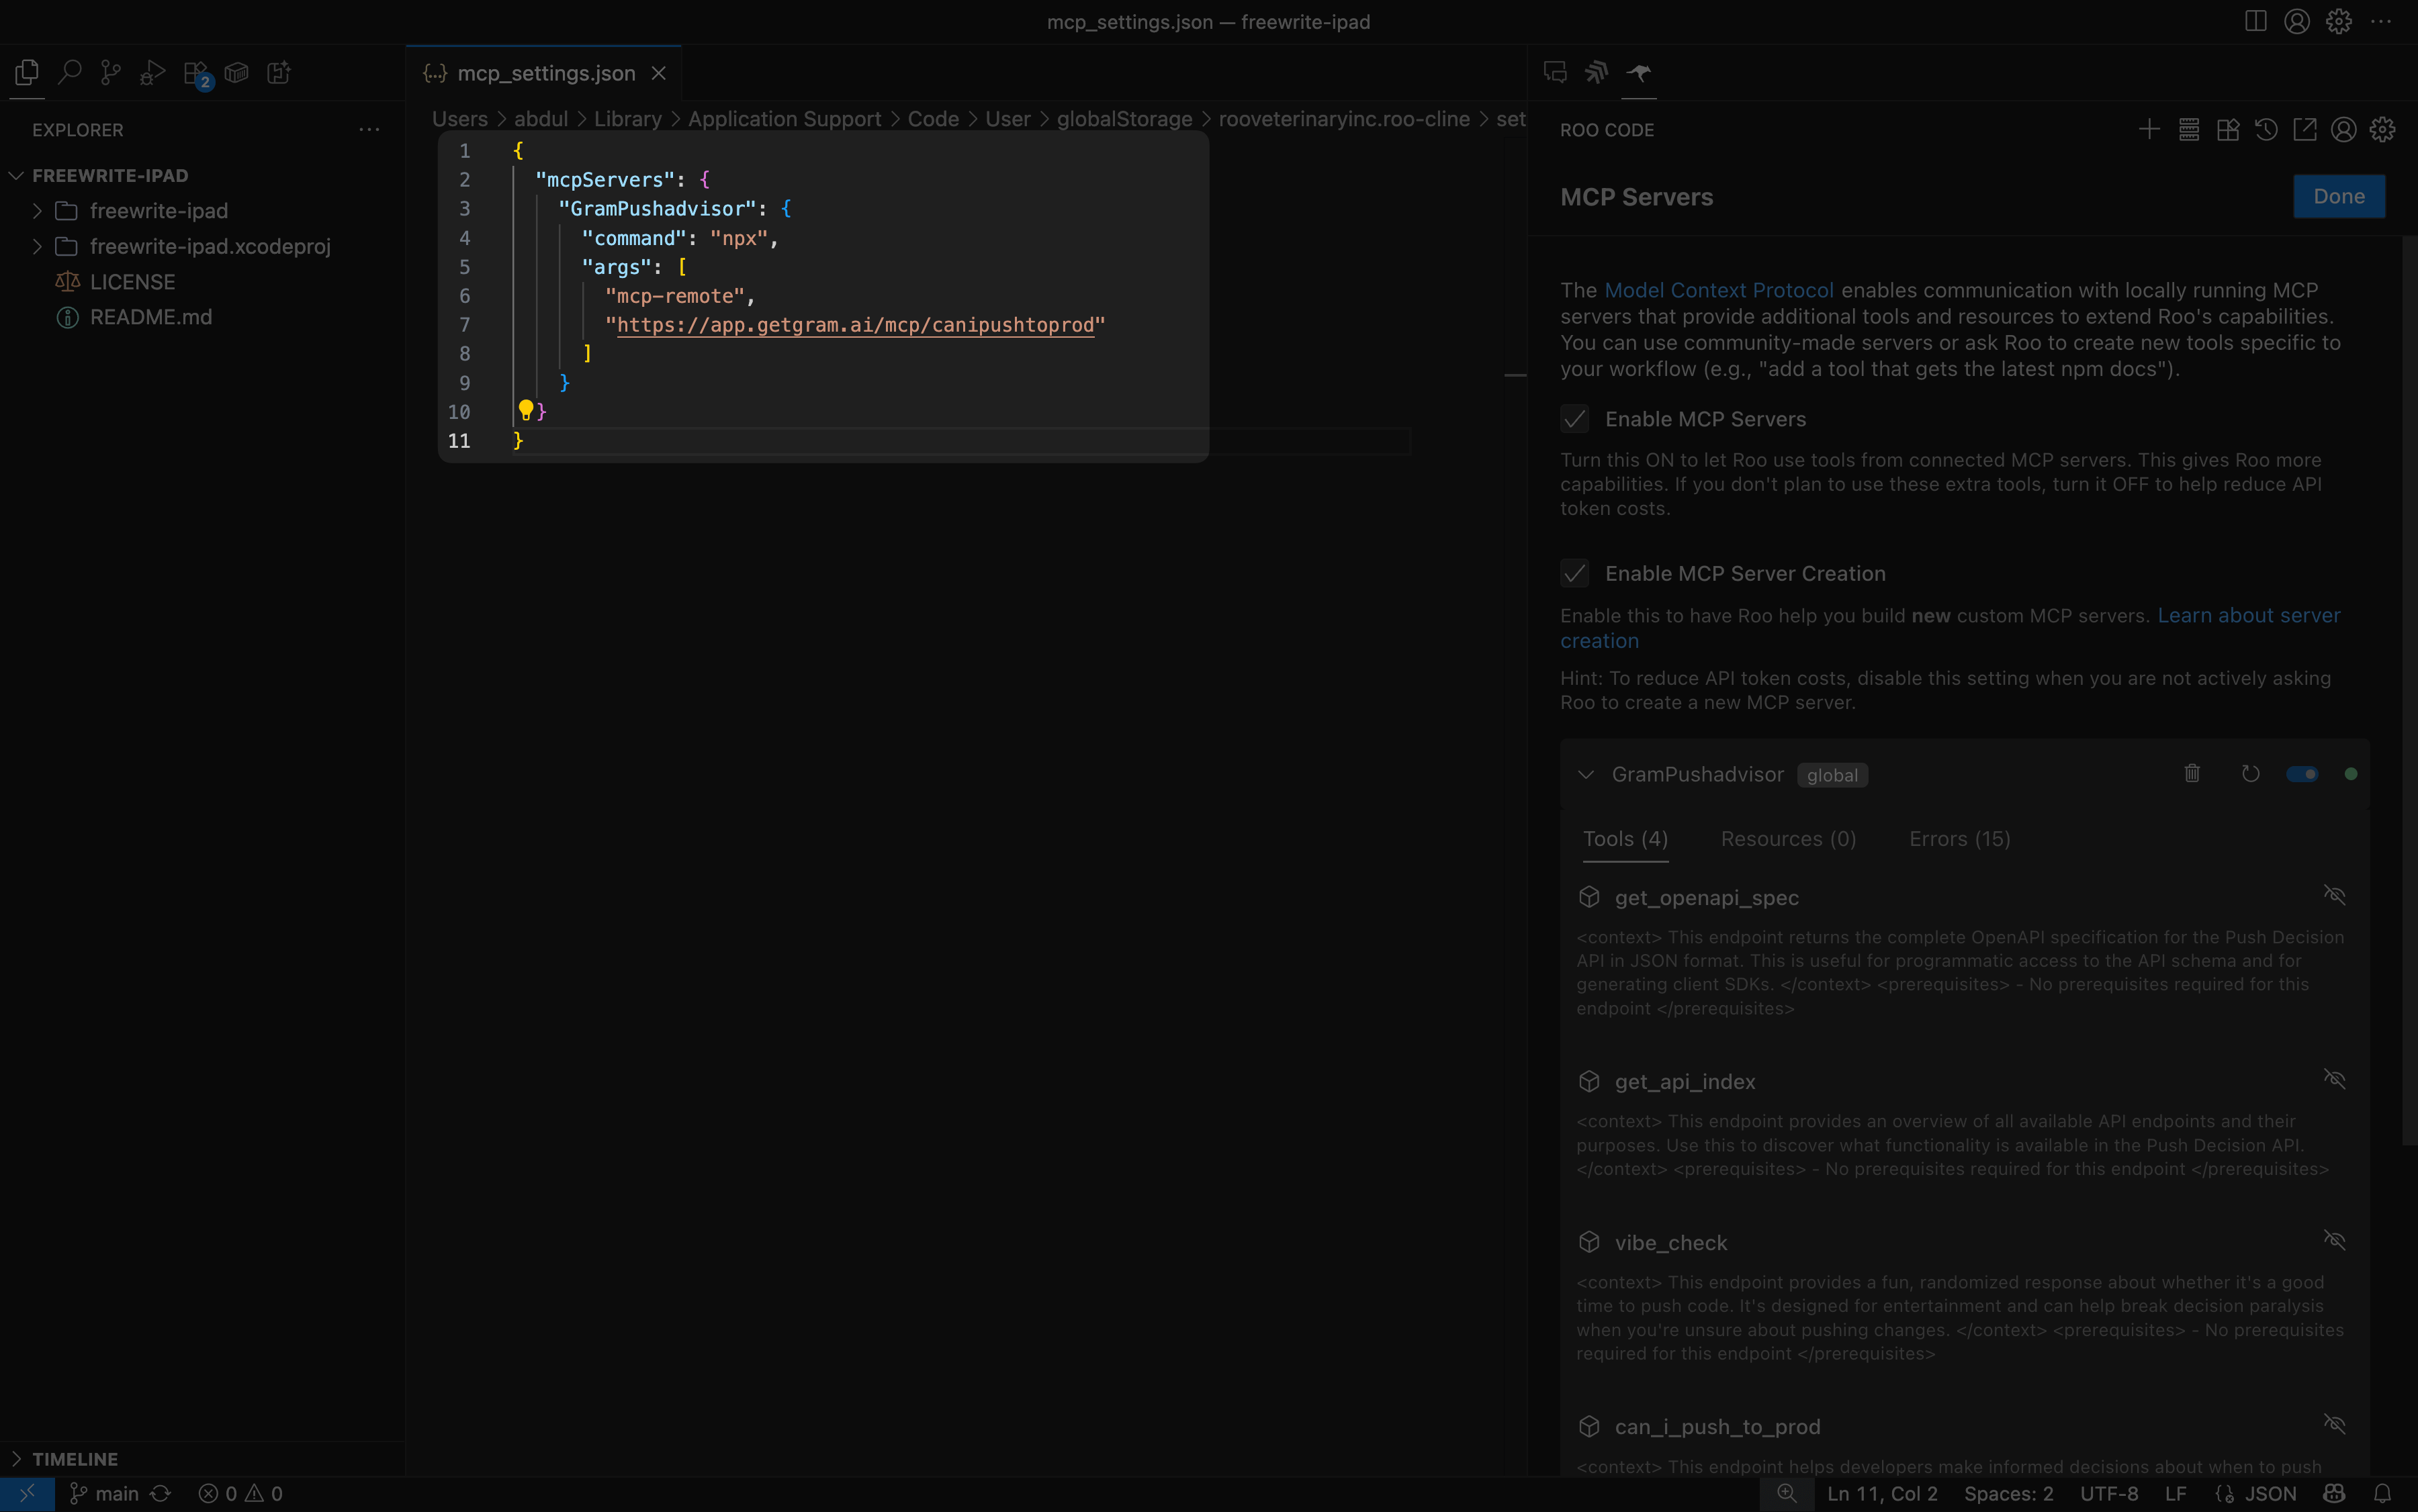
Task: Open the Extensions view with badge 2
Action: coord(197,74)
